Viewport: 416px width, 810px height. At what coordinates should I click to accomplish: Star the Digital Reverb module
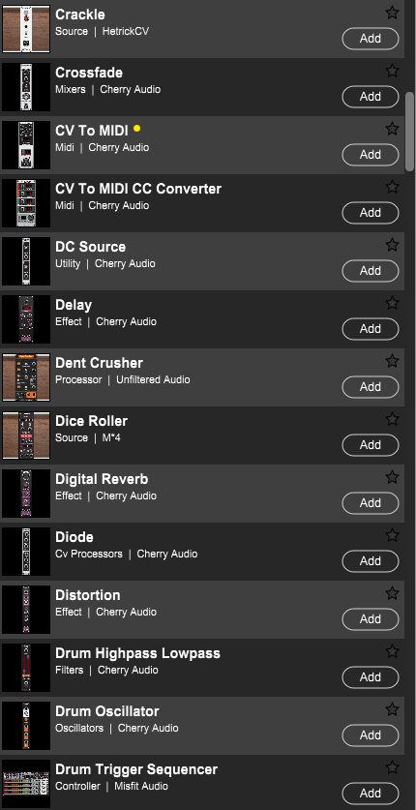click(392, 477)
